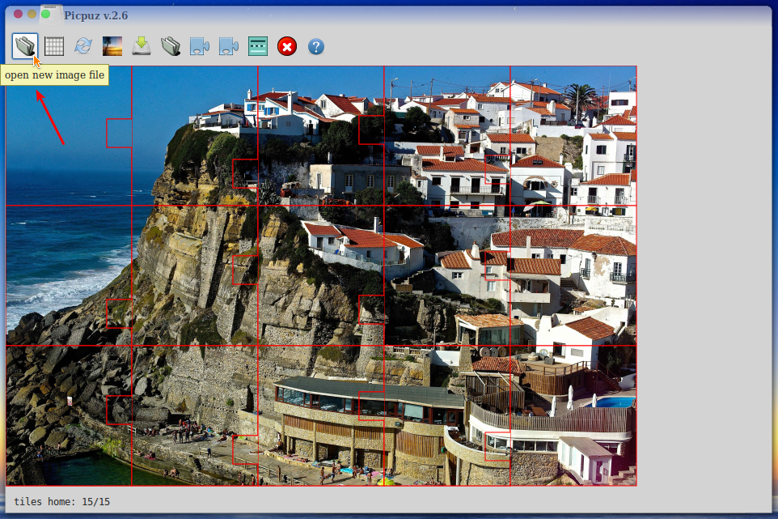Click the folder icon beside the save icon

171,46
